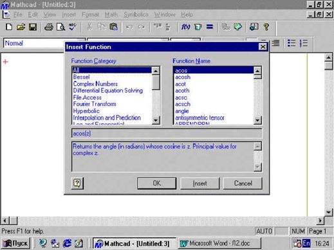Click the Run MathConnex globe icon
This screenshot has height=250, width=334.
pyautogui.click(x=237, y=27)
